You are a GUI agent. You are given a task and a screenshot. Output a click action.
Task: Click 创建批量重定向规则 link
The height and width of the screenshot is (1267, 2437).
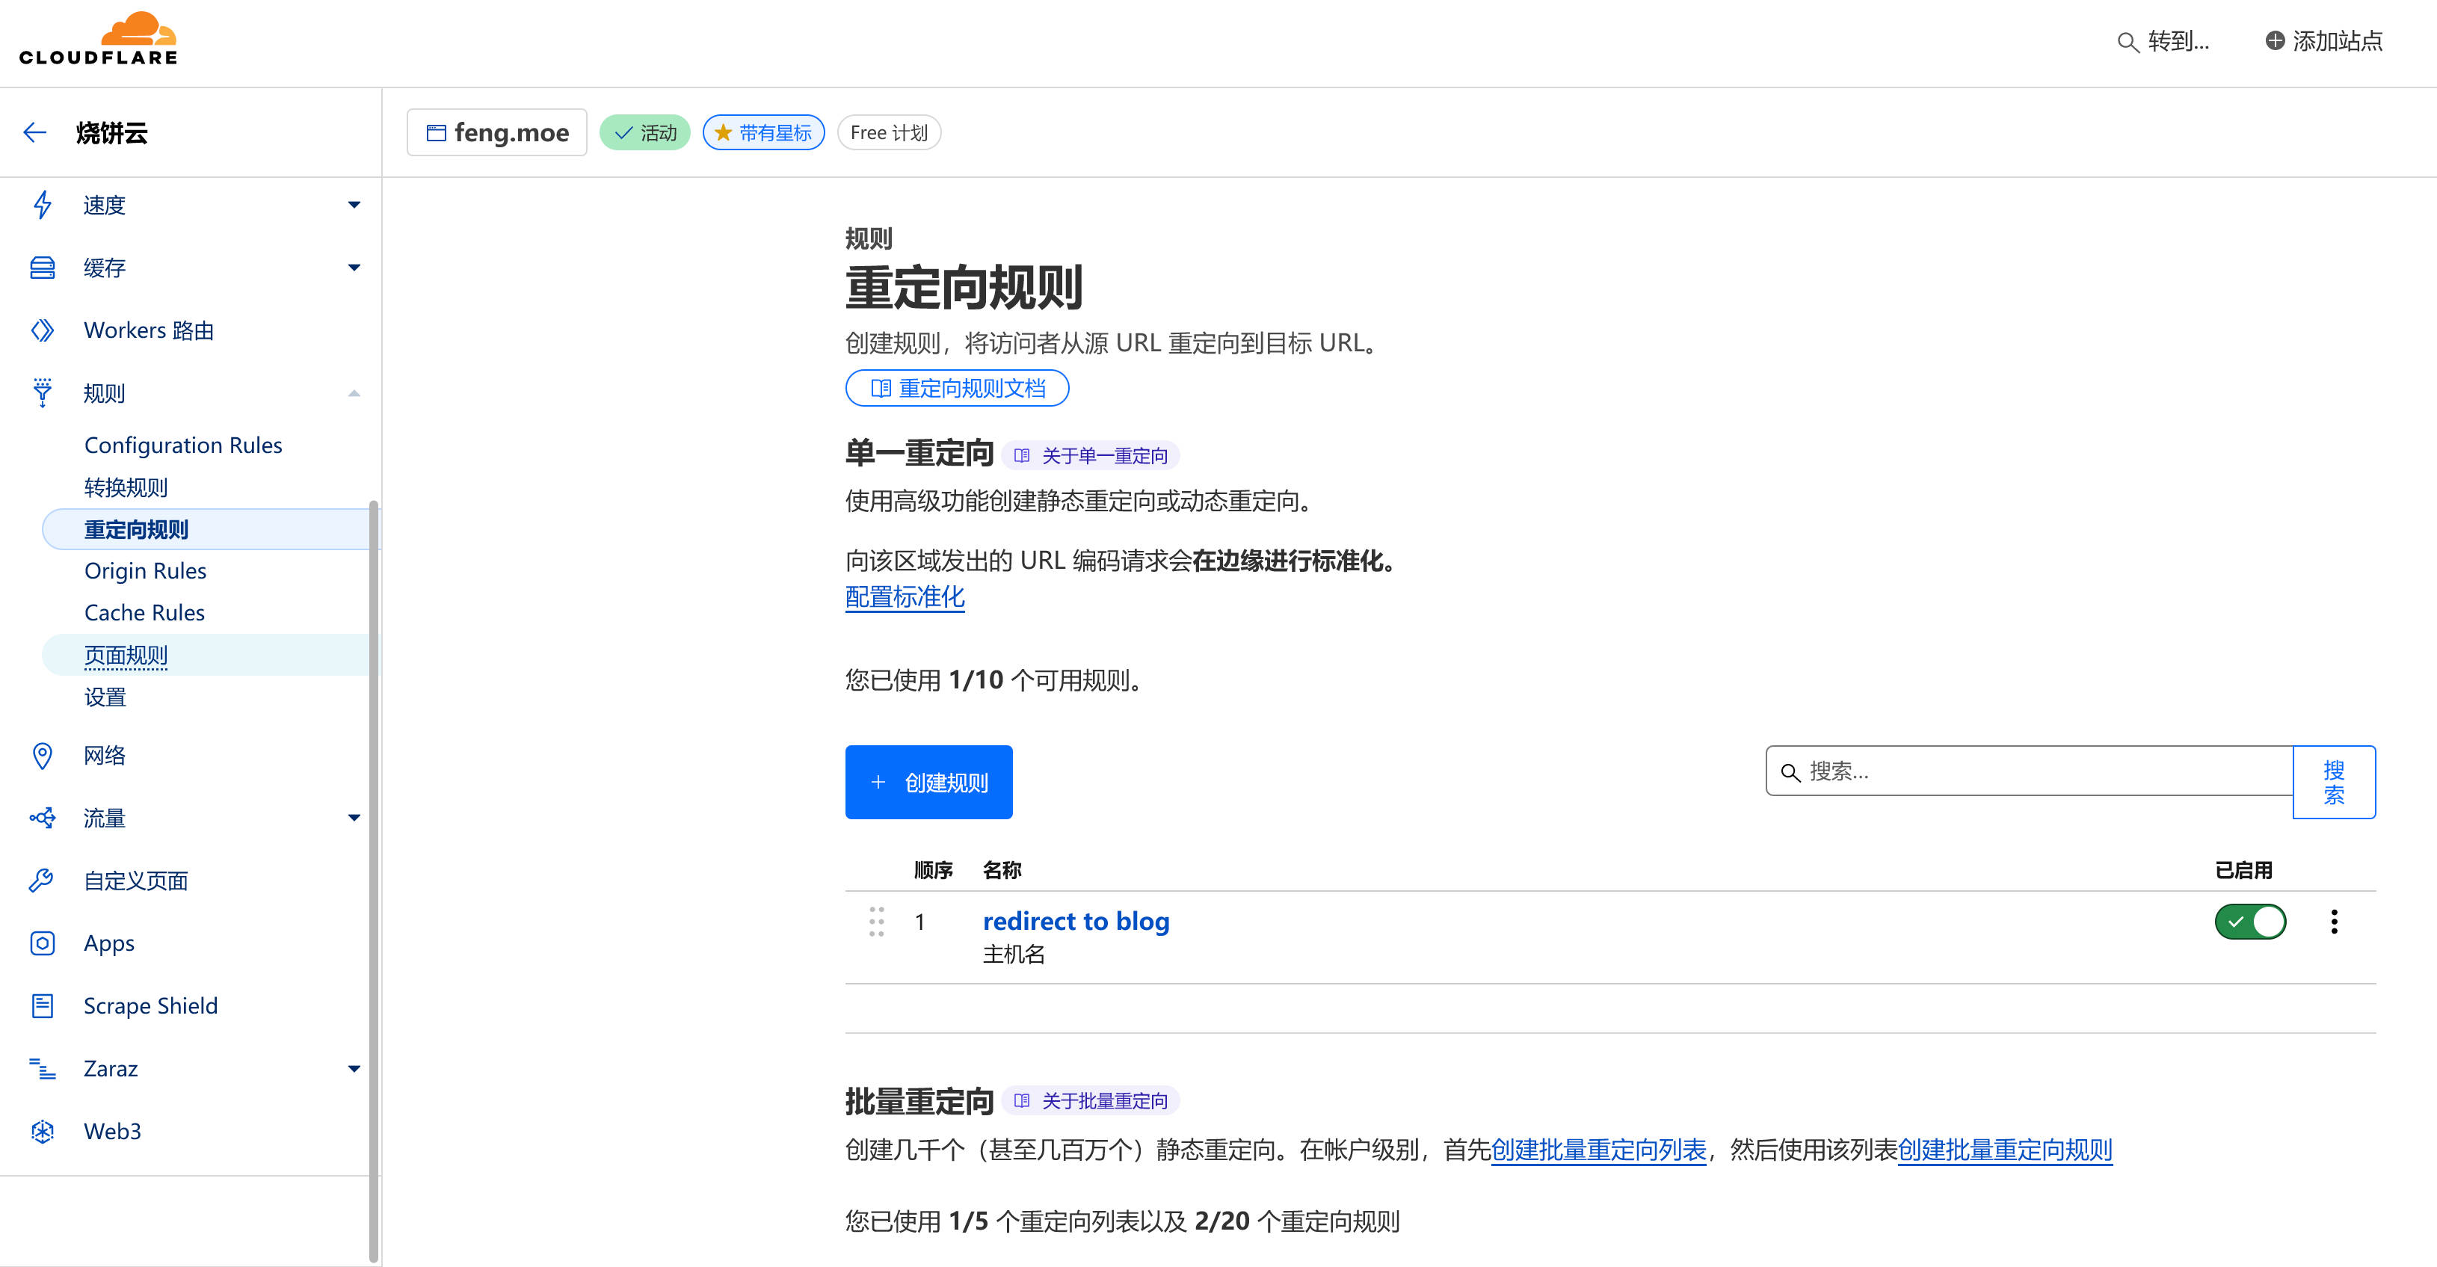coord(2005,1150)
